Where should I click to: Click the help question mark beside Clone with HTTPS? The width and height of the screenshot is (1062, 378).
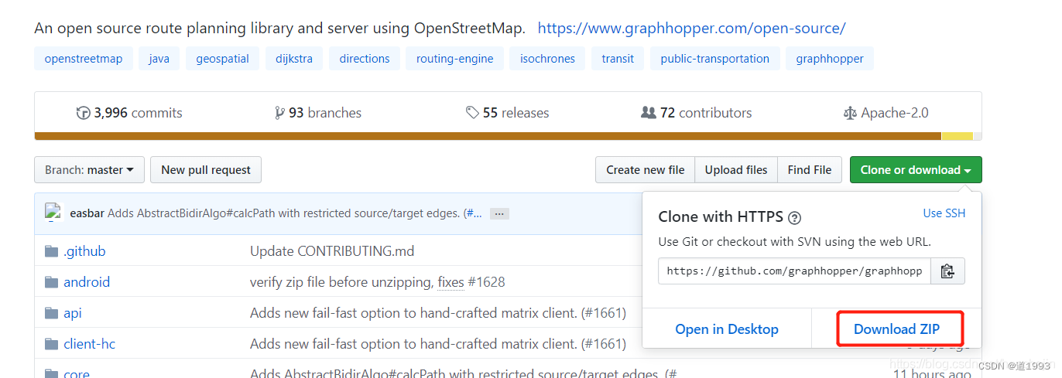[794, 218]
